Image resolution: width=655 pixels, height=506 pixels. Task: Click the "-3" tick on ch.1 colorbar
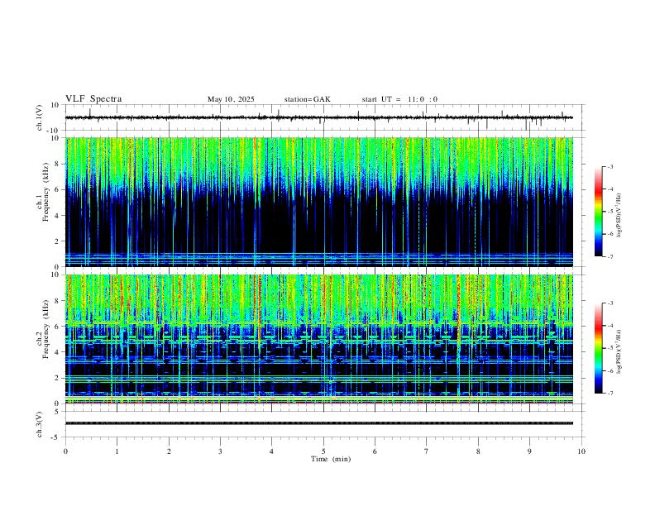(x=610, y=166)
